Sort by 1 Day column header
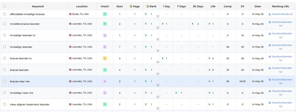The height and width of the screenshot is (112, 296). [x=166, y=6]
